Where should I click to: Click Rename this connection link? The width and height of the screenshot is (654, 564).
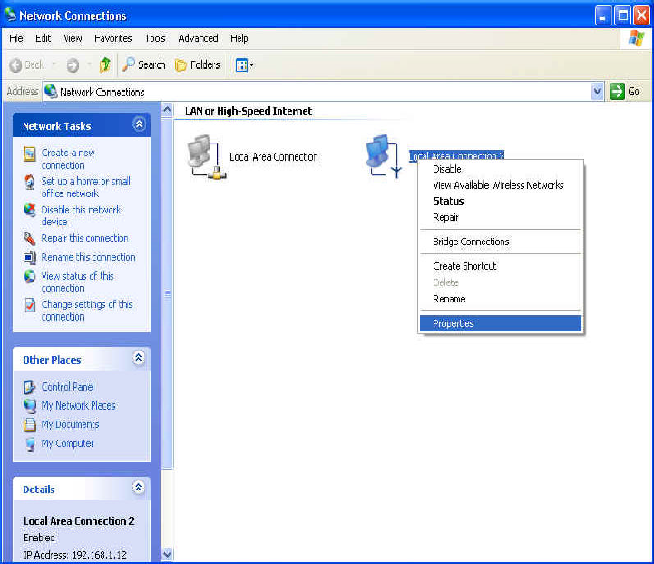(x=88, y=257)
